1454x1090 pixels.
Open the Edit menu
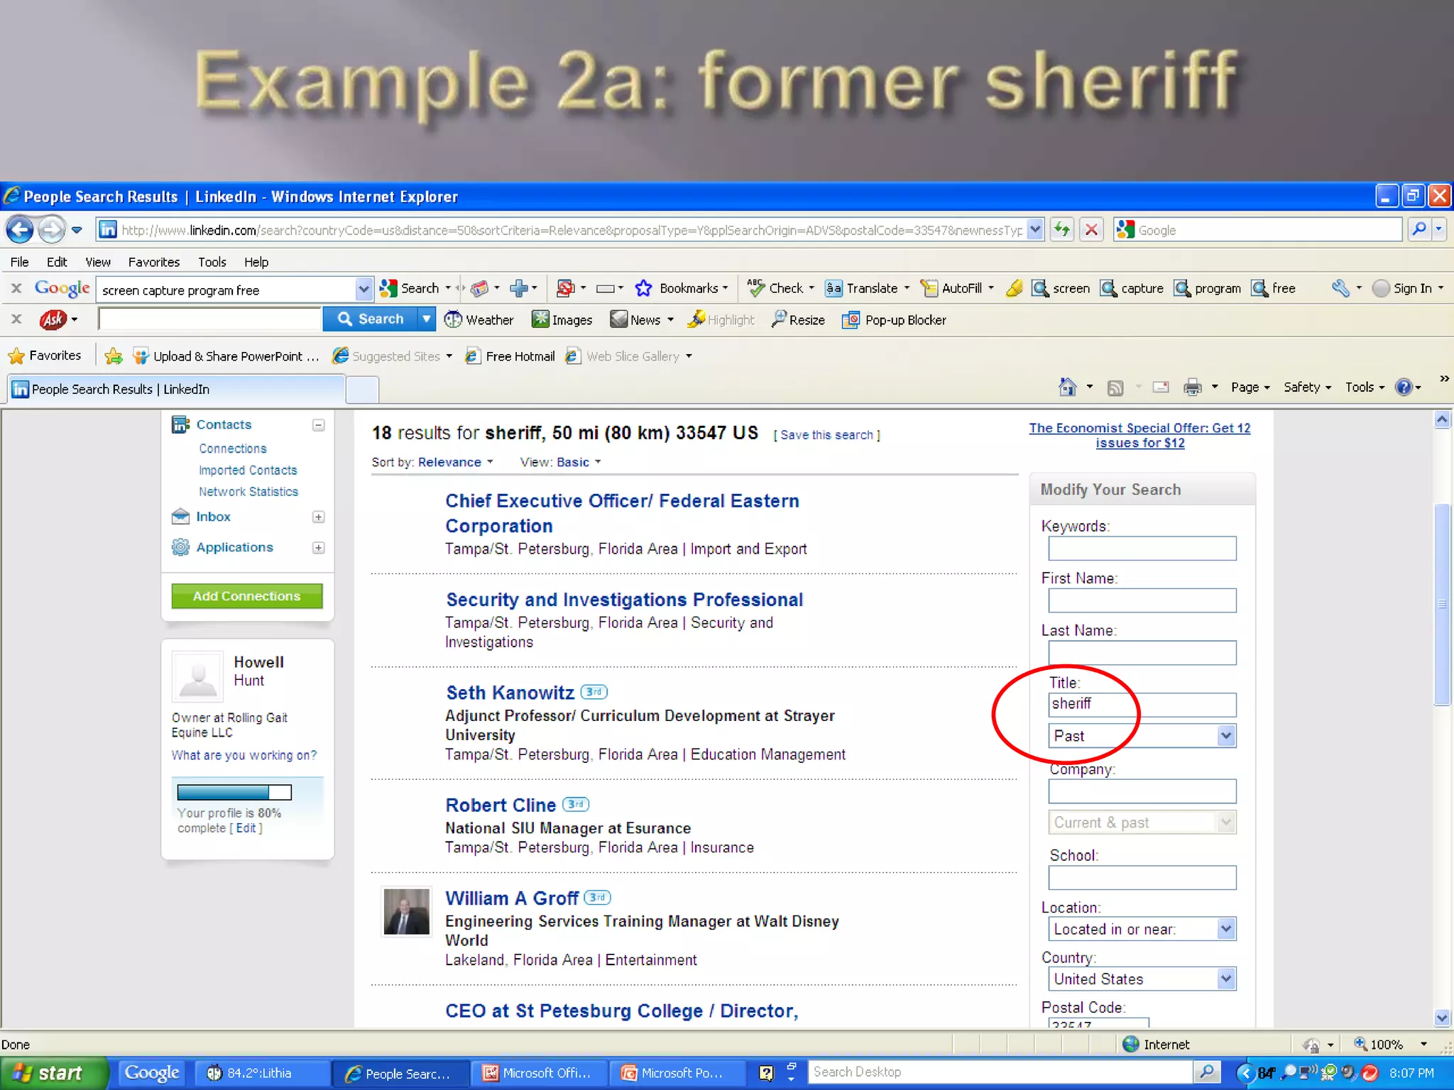tap(57, 262)
